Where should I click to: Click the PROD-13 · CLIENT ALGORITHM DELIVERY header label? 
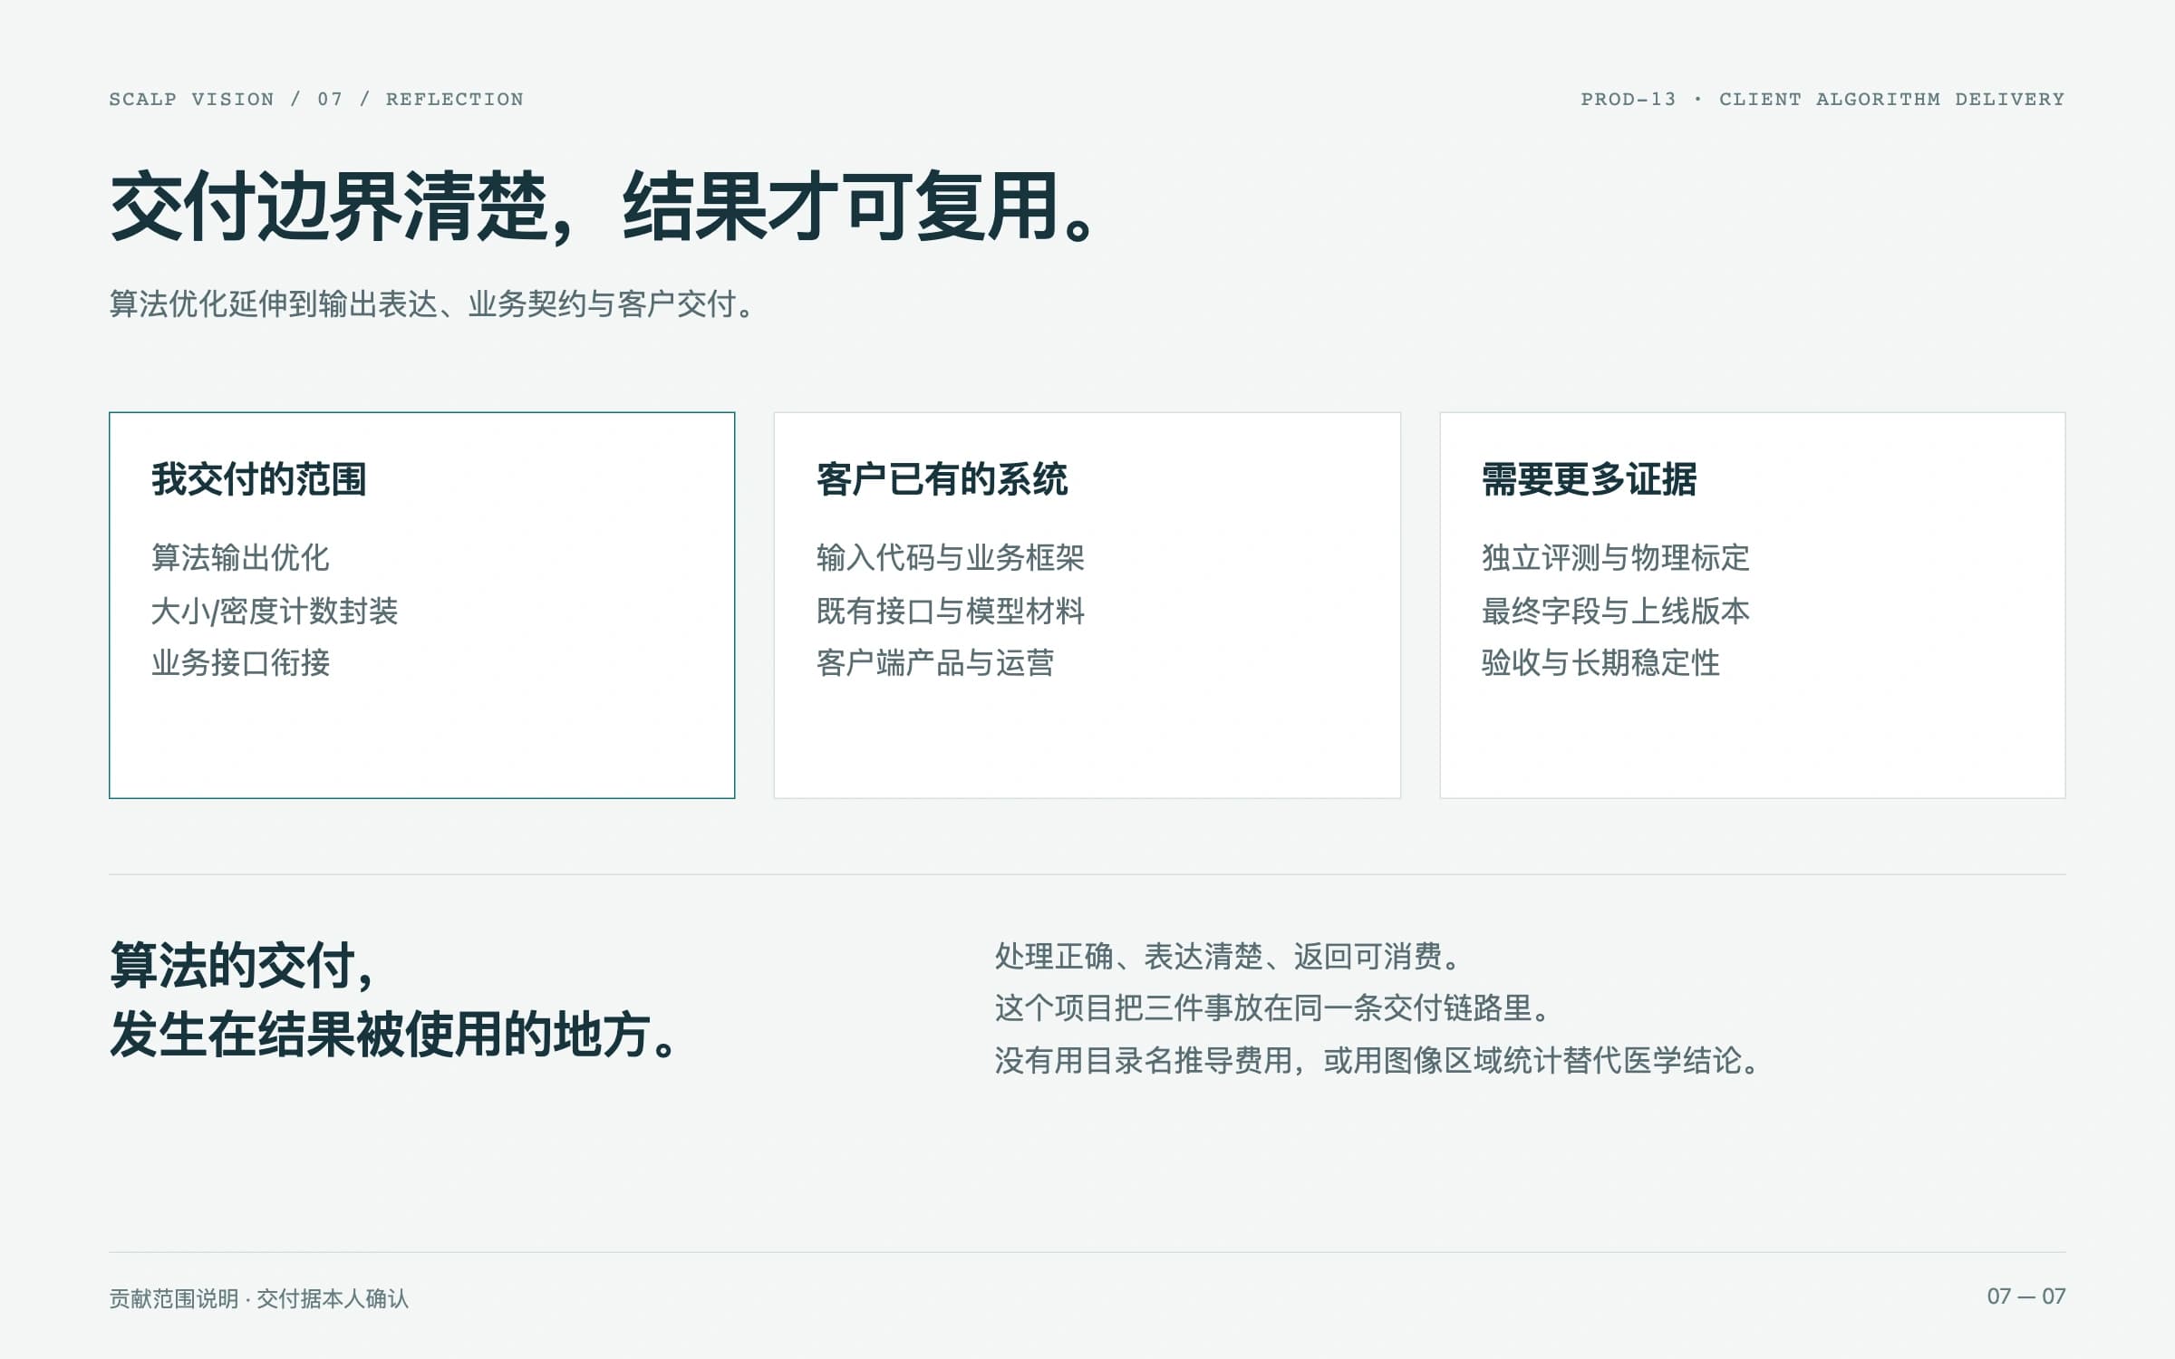(x=1822, y=99)
